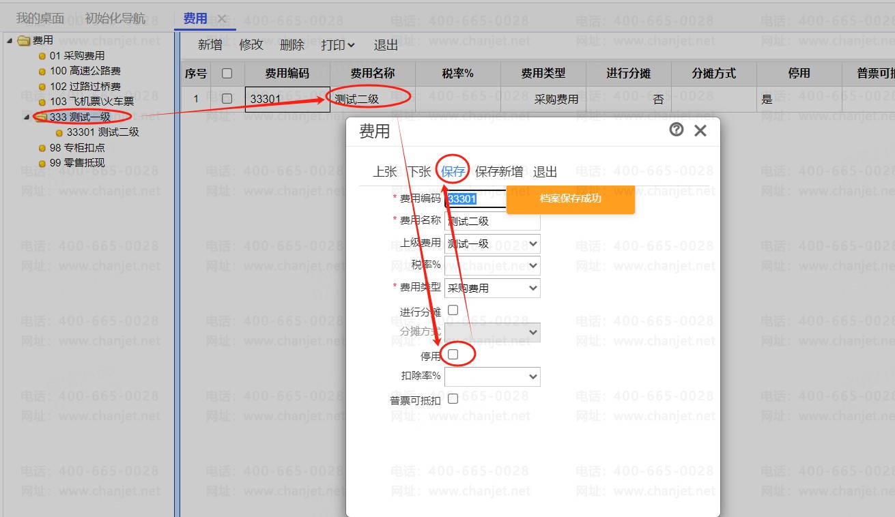
Task: Click the 序号 column header
Action: pos(196,74)
